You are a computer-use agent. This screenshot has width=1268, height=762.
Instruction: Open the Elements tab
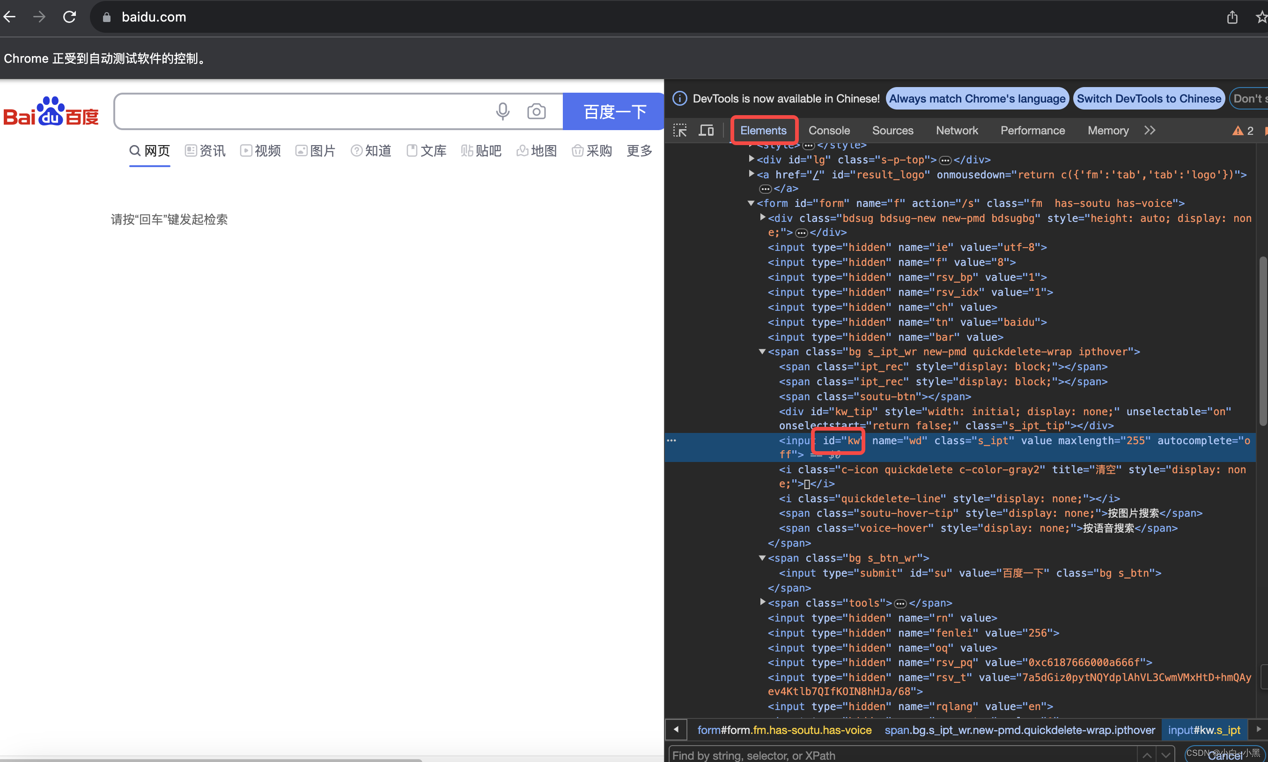click(x=763, y=131)
